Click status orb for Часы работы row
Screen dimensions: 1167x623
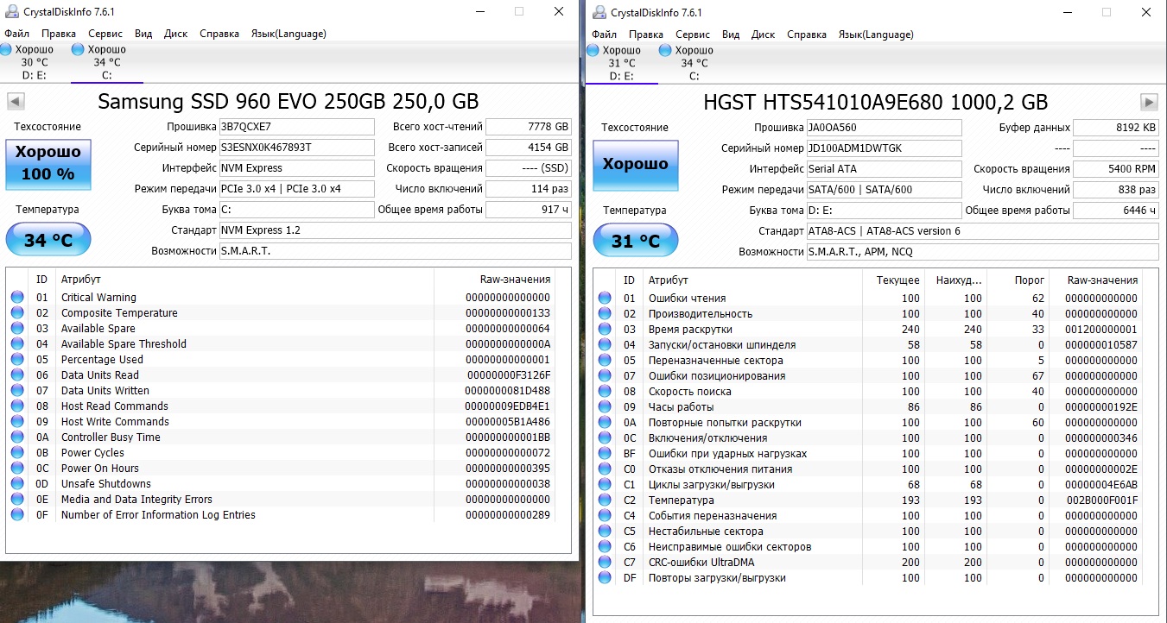(606, 407)
